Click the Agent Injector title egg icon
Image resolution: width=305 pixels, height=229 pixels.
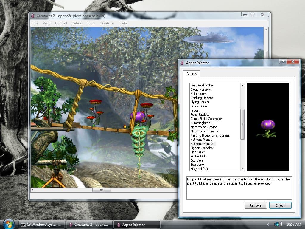point(182,63)
